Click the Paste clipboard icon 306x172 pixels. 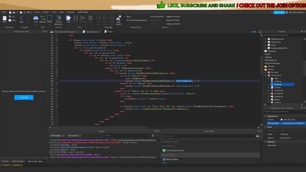point(4,18)
